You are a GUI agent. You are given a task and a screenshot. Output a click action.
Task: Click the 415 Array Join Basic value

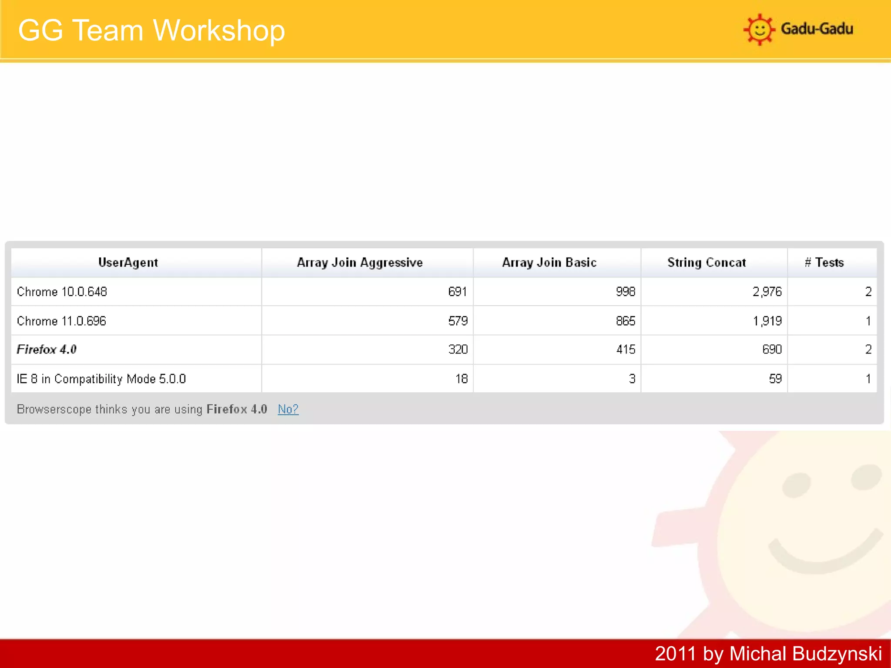[x=626, y=349]
